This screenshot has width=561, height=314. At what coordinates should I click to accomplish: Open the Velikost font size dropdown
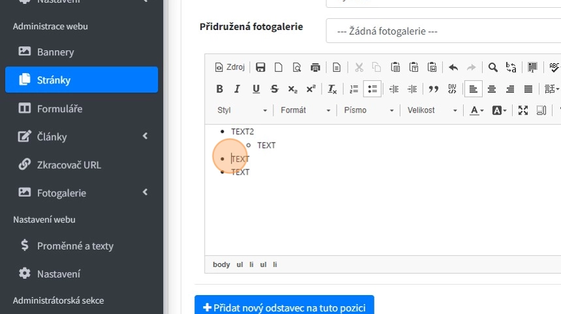pyautogui.click(x=432, y=111)
